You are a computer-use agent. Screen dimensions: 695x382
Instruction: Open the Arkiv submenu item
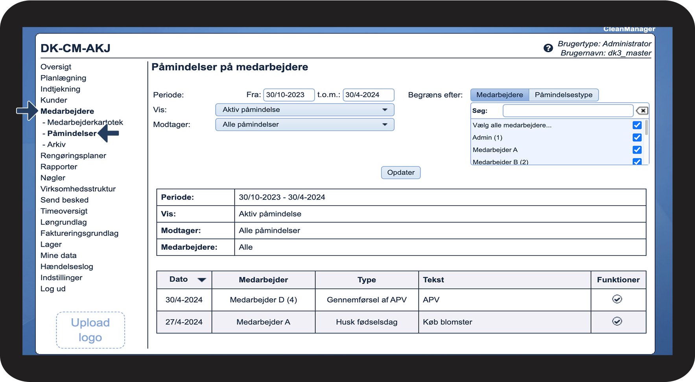(56, 145)
